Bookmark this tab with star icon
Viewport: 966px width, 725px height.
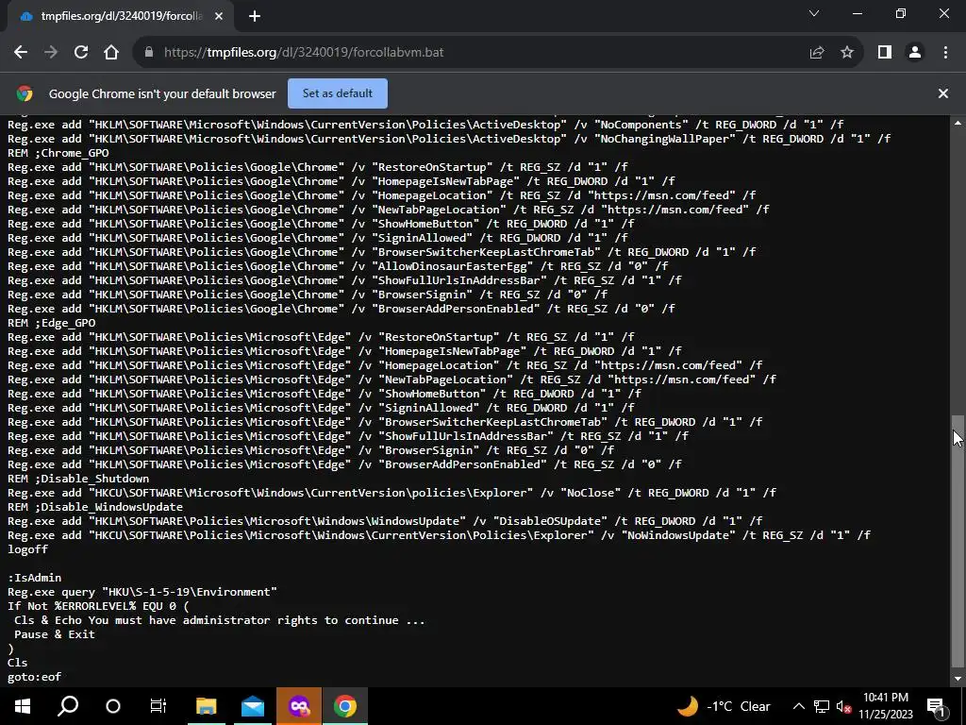tap(847, 53)
